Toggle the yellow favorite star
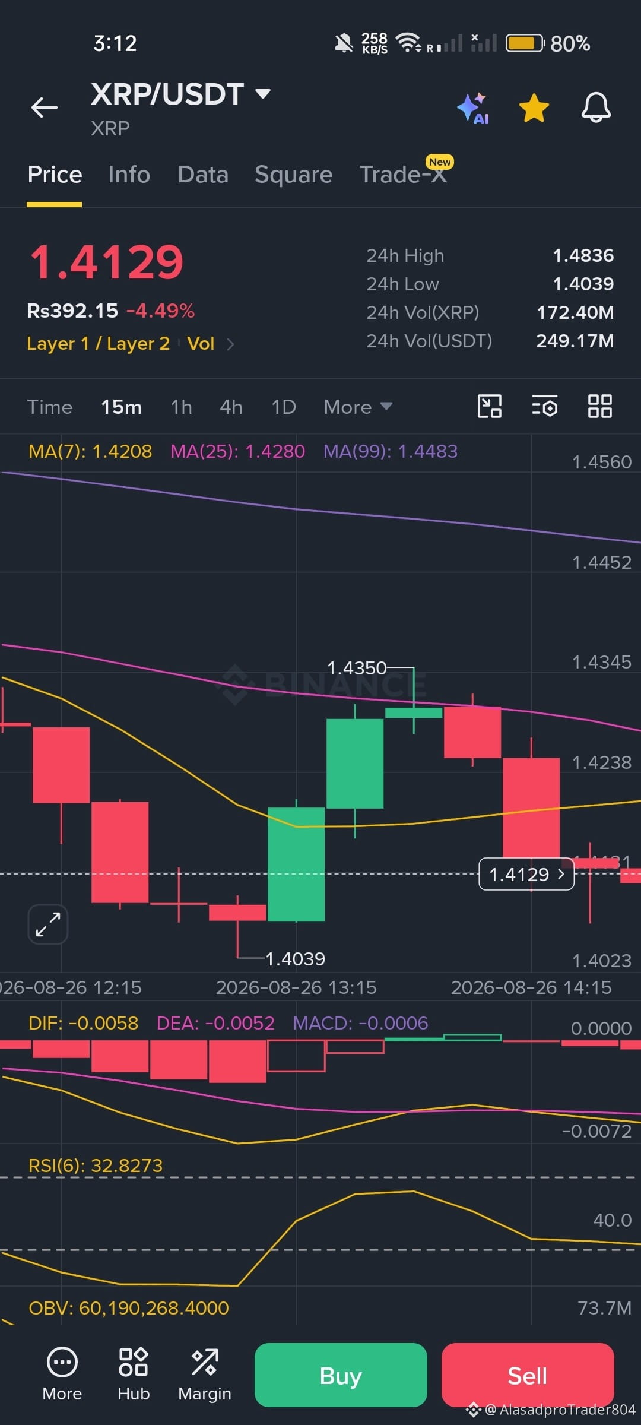641x1425 pixels. tap(534, 108)
